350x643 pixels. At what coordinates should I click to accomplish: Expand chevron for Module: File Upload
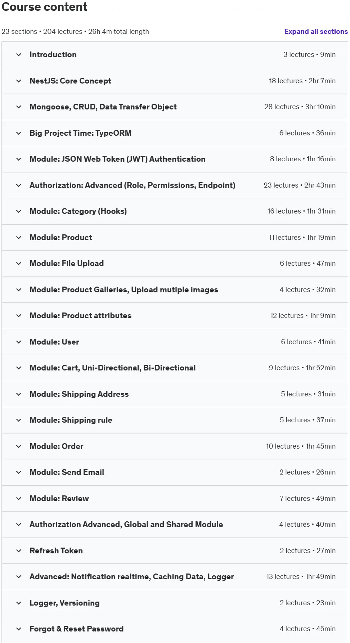tap(19, 264)
